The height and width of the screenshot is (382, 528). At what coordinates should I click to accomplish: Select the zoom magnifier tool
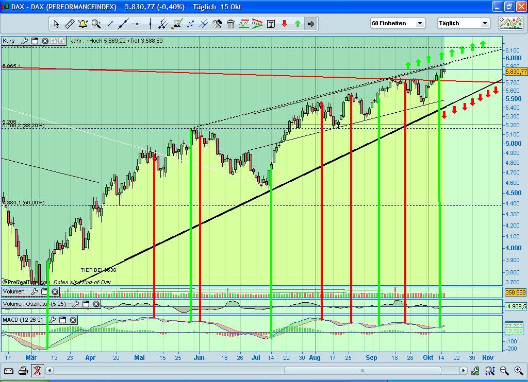coord(95,23)
